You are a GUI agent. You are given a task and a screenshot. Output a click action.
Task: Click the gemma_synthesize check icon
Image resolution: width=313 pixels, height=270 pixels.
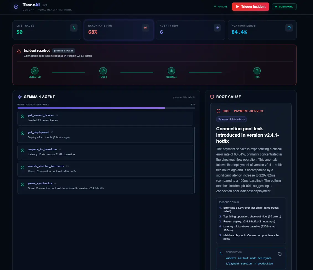[x=23, y=185]
